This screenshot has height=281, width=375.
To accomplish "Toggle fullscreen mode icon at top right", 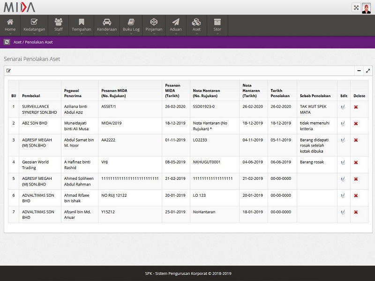I will (356, 7).
